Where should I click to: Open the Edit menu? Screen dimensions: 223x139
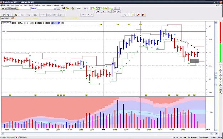(x=8, y=5)
